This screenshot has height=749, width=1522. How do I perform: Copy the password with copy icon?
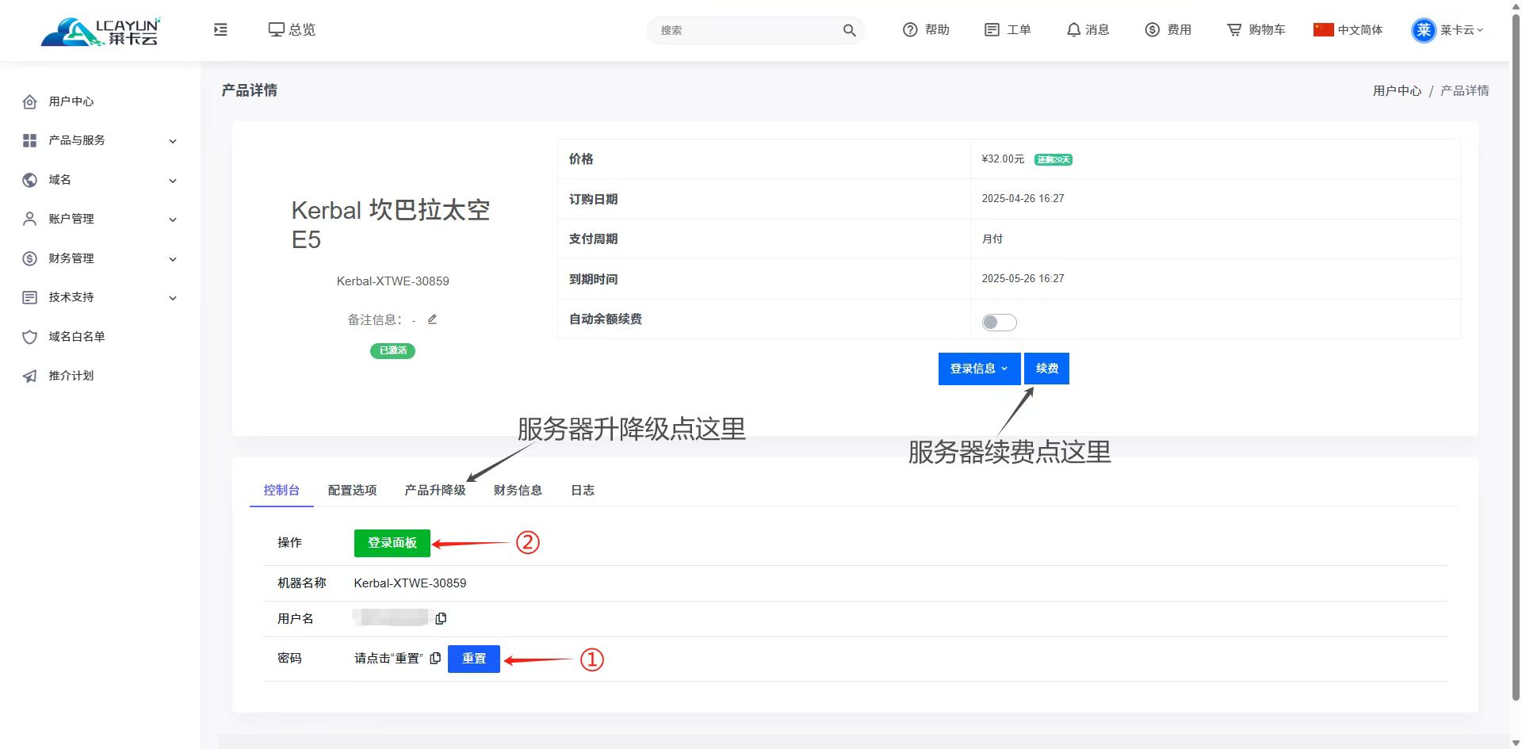click(x=435, y=659)
